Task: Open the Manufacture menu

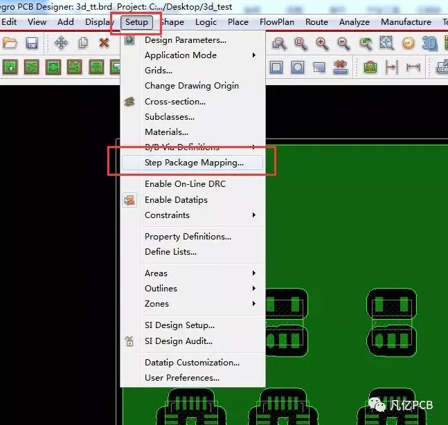Action: tap(406, 22)
